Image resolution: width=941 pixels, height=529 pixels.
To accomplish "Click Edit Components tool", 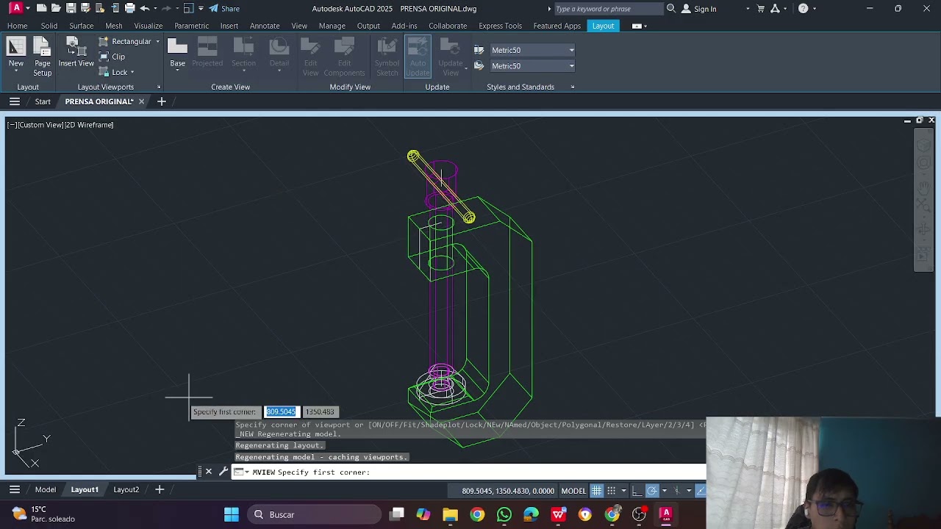I will point(344,57).
